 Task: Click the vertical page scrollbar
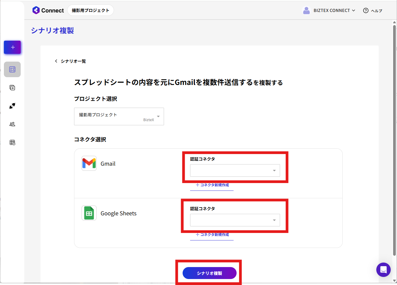pos(395,141)
